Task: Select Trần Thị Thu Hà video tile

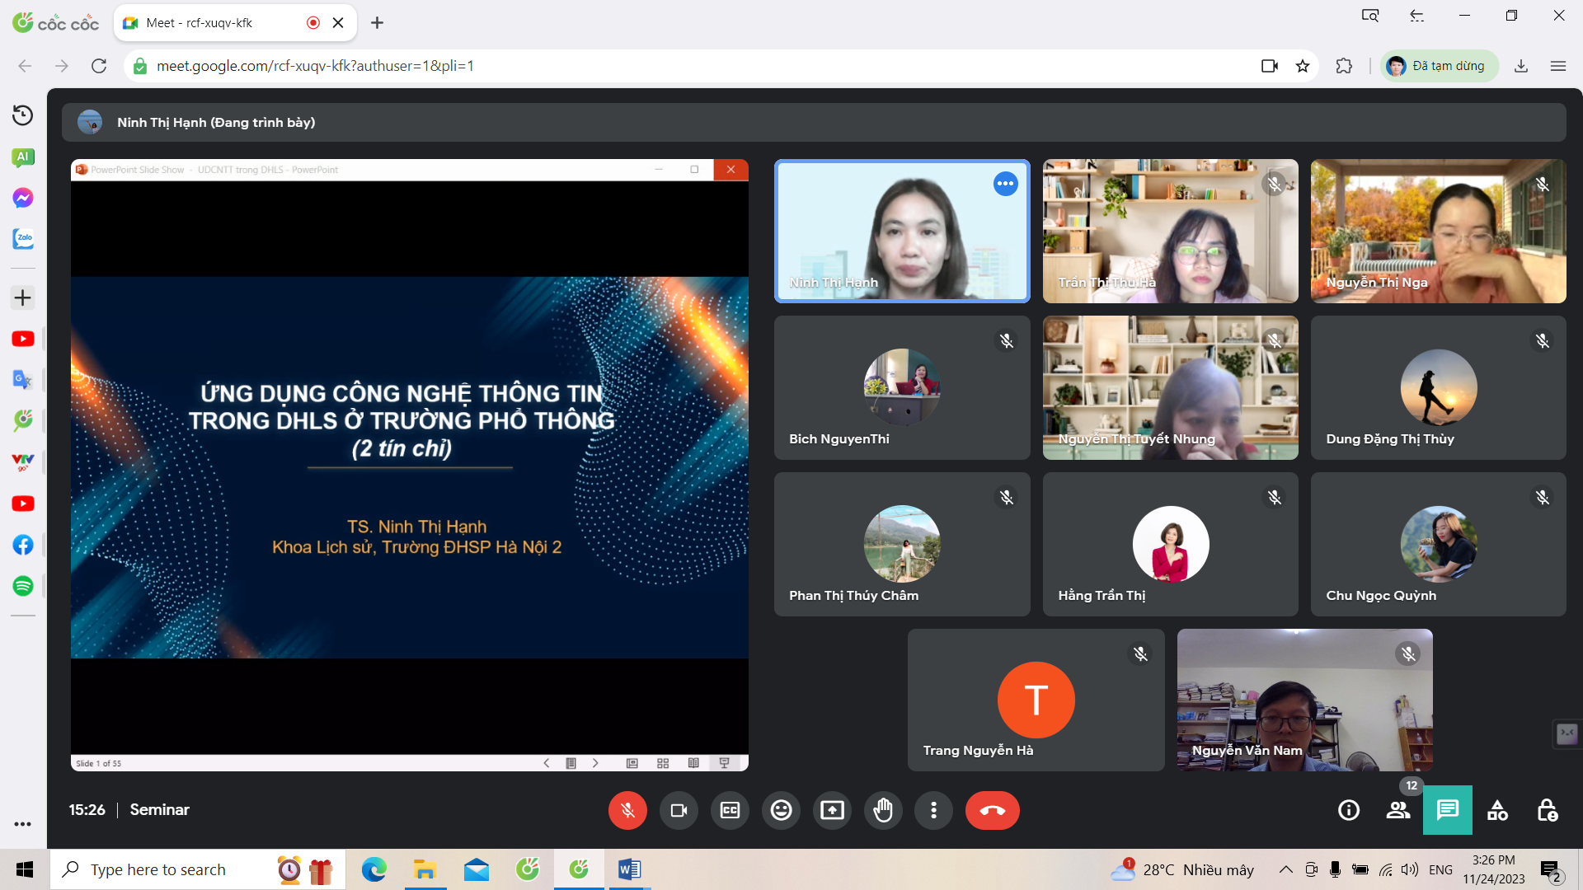Action: [1170, 231]
